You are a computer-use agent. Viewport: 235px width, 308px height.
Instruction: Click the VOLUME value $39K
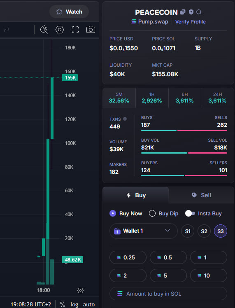pos(116,149)
